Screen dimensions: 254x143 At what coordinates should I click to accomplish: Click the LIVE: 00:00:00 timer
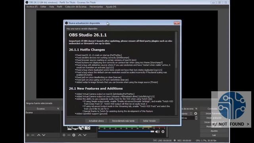(165, 141)
